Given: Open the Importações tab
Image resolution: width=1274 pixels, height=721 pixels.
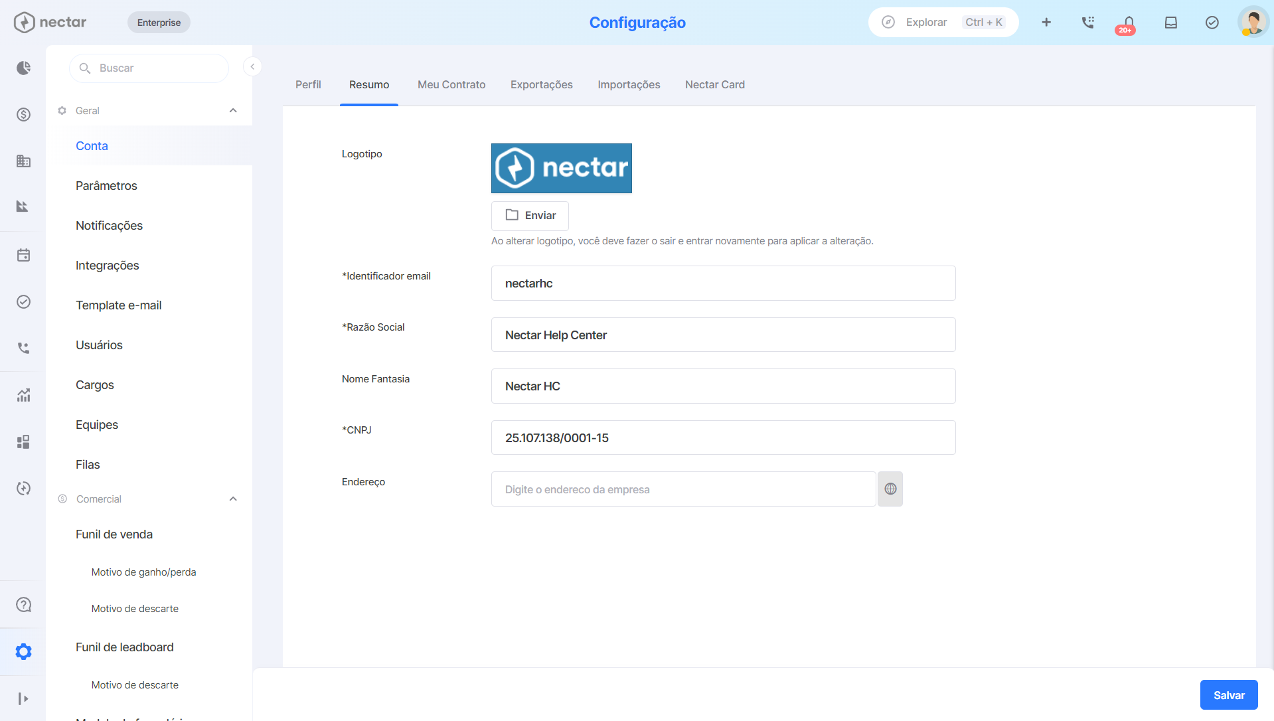Looking at the screenshot, I should click(629, 84).
